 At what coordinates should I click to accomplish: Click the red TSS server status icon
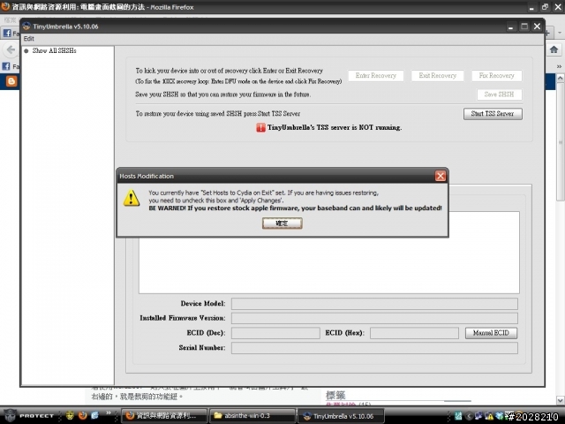[x=260, y=127]
